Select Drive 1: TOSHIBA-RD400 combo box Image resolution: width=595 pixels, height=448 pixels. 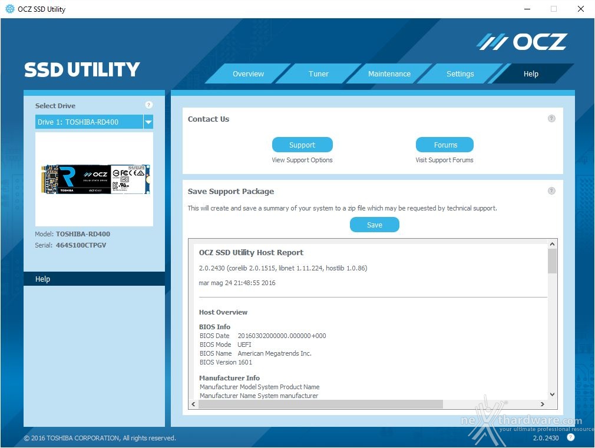tap(94, 122)
